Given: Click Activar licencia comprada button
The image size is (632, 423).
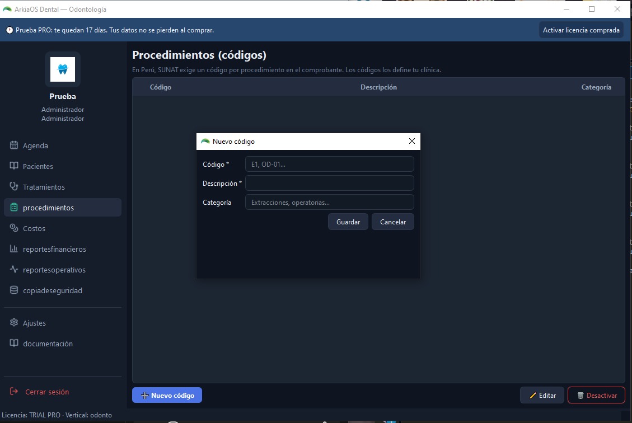Looking at the screenshot, I should pyautogui.click(x=581, y=30).
